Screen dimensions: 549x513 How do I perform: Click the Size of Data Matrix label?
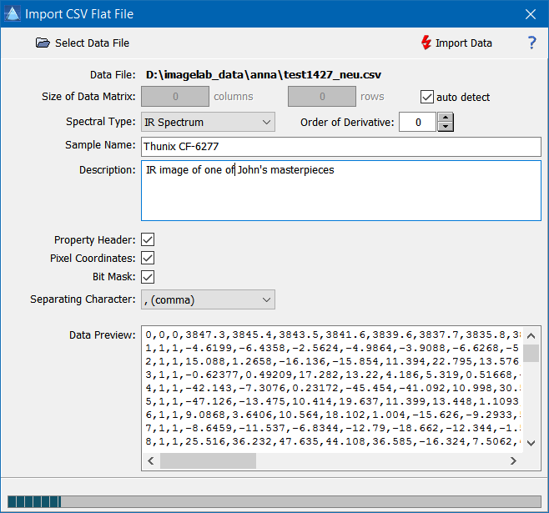pos(88,96)
